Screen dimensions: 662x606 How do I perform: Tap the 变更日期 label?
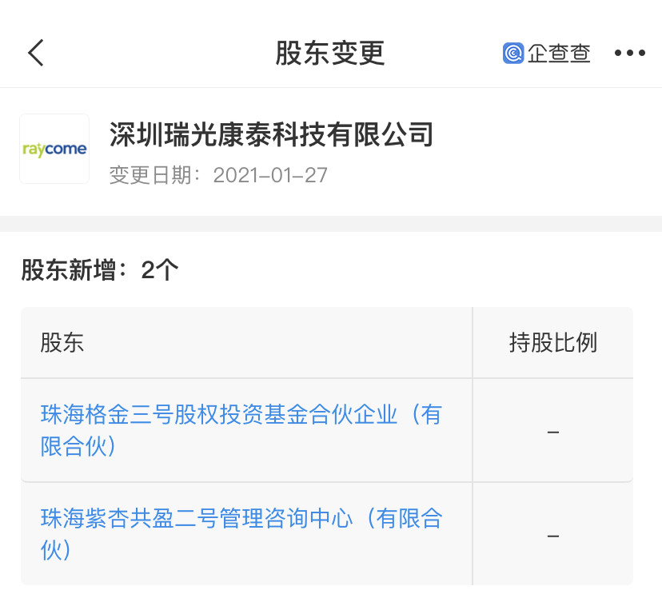click(x=156, y=175)
